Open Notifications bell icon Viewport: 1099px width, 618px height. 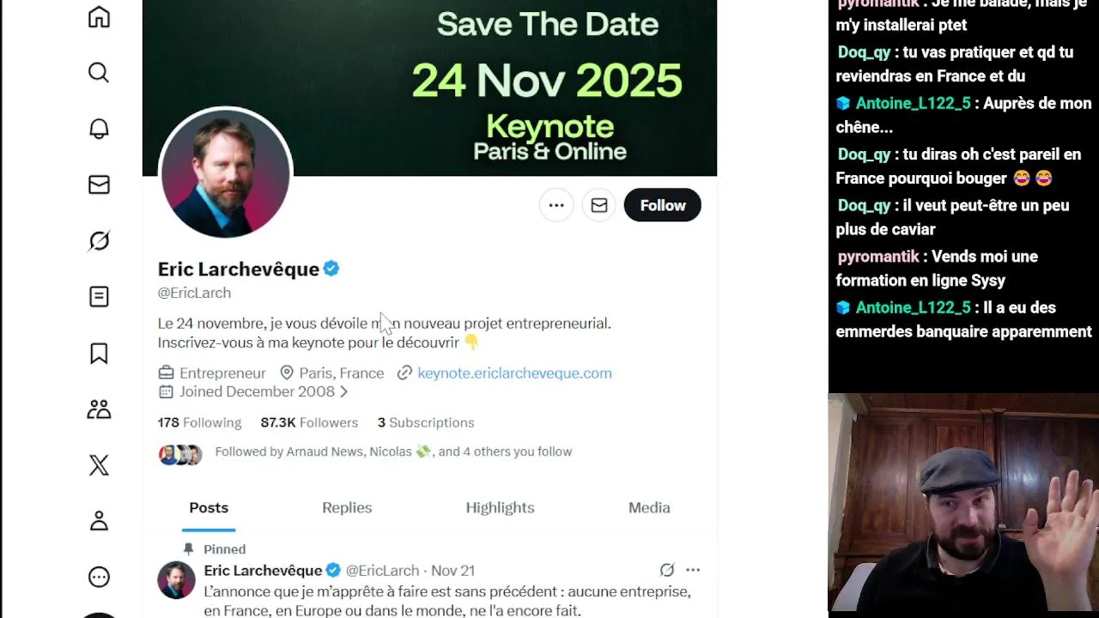(99, 129)
